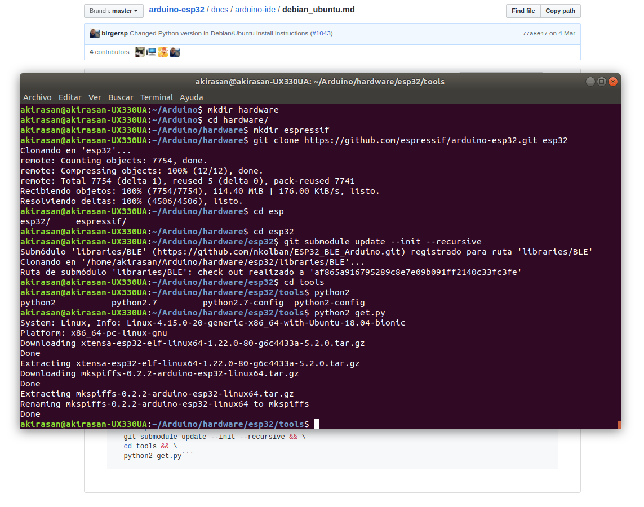
Task: Click 'Extracting mkspiffs-0.2.2' line
Action: tap(157, 393)
